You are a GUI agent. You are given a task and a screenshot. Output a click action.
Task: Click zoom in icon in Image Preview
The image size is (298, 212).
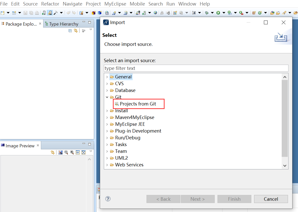pos(72,152)
